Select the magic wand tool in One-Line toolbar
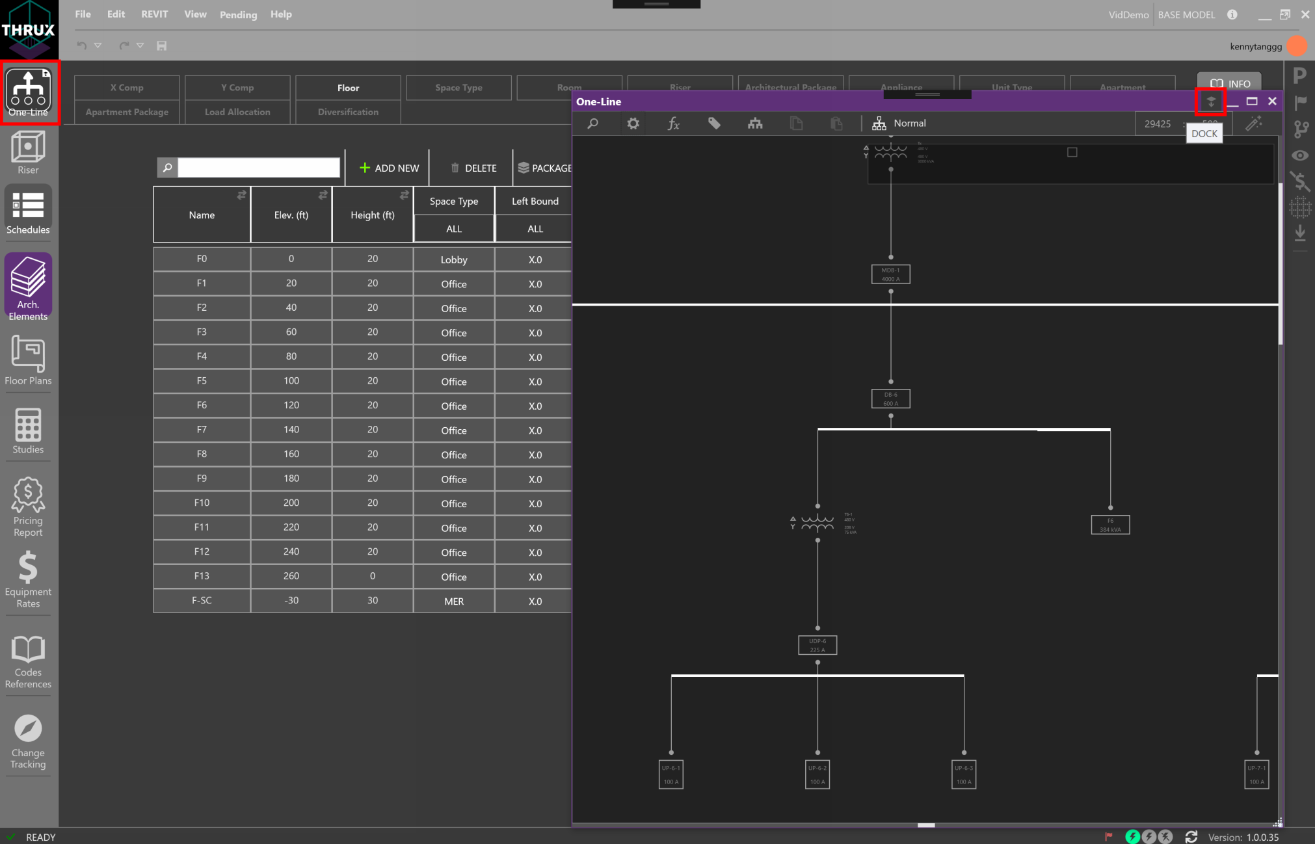1315x844 pixels. click(x=1253, y=123)
